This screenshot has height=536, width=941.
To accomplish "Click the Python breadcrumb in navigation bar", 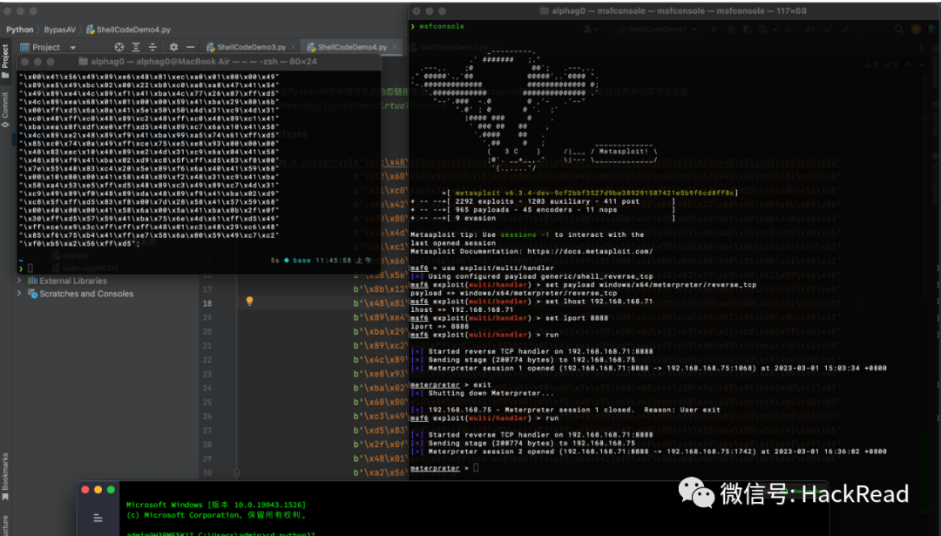I will point(20,30).
